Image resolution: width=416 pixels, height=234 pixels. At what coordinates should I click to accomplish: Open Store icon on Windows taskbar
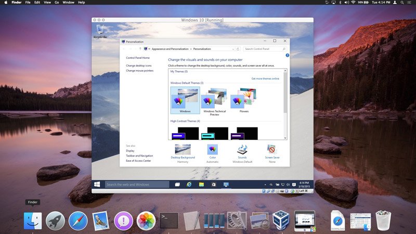[x=214, y=185]
